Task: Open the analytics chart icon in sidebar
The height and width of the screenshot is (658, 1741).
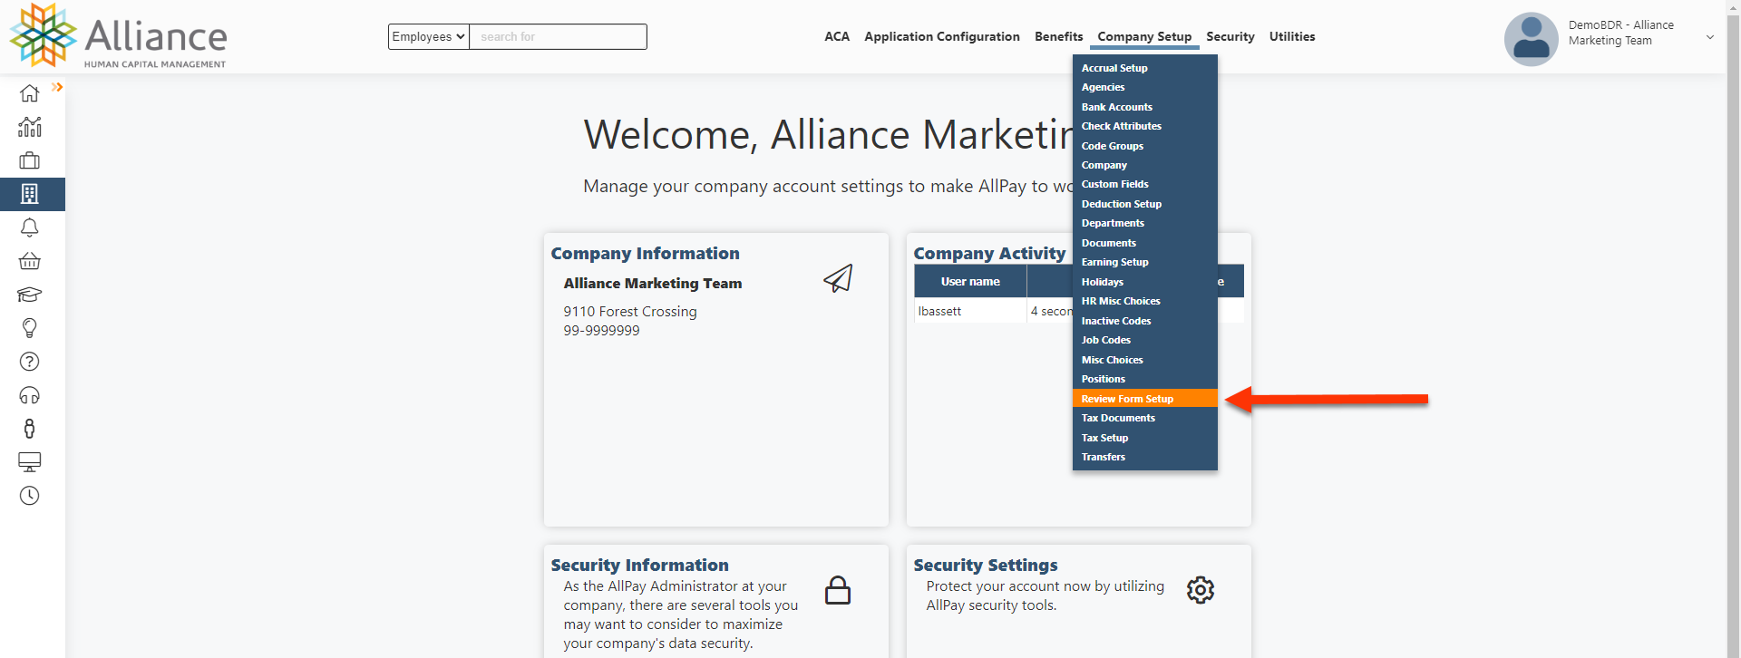Action: tap(29, 127)
